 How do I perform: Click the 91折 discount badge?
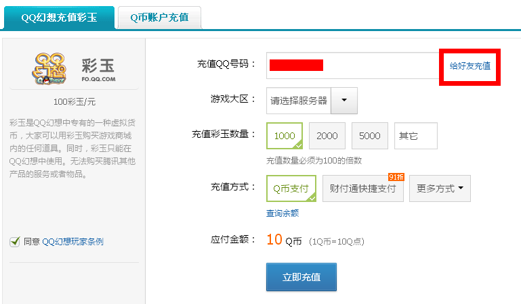[x=396, y=177]
